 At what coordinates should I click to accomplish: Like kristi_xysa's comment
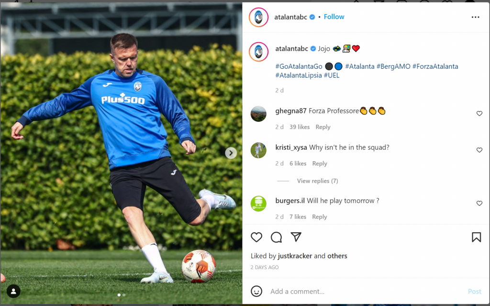point(479,150)
